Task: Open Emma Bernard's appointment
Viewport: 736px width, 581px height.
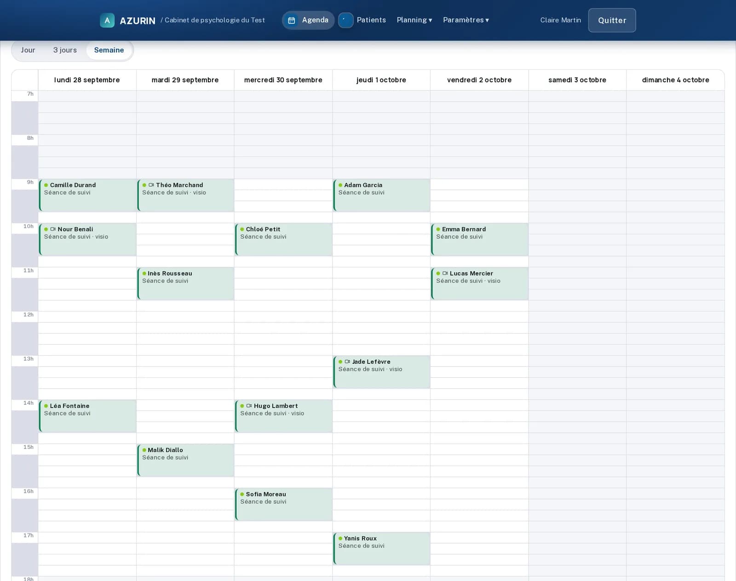Action: click(x=480, y=239)
